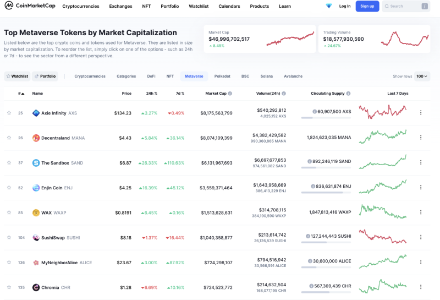This screenshot has width=440, height=300.
Task: Click the CoinMarketCap logo
Action: point(30,6)
